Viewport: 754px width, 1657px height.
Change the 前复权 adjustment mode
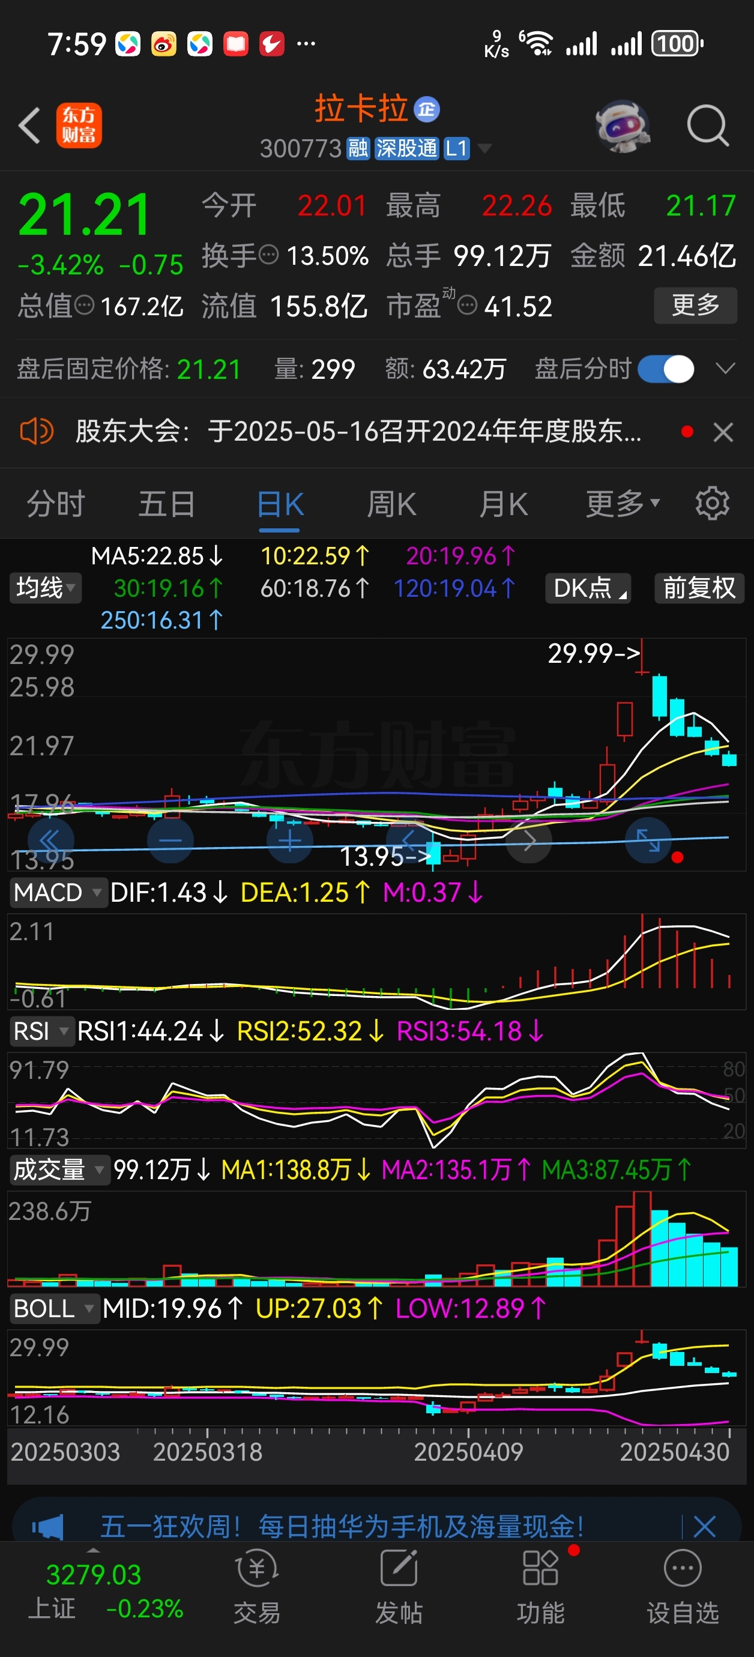point(699,588)
